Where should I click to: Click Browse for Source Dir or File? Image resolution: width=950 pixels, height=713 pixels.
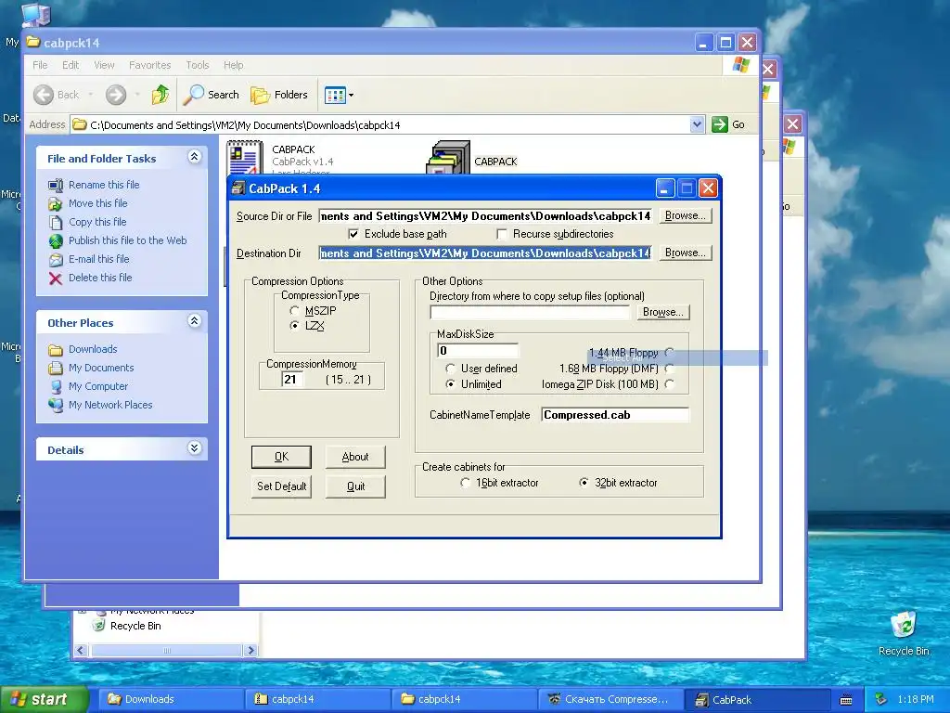point(686,215)
